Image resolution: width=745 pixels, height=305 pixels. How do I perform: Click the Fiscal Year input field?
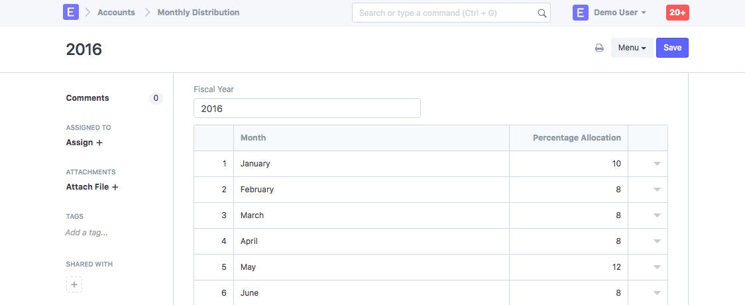307,108
